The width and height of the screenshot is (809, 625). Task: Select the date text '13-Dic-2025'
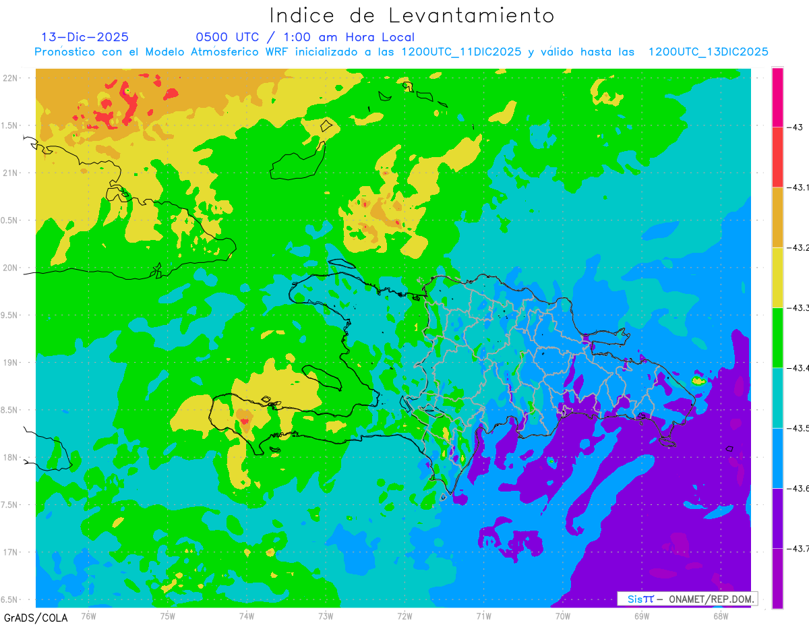(x=85, y=37)
